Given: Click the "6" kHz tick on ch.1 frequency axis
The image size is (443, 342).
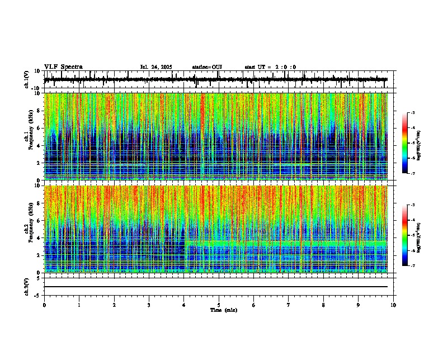Looking at the screenshot, I should 39,128.
